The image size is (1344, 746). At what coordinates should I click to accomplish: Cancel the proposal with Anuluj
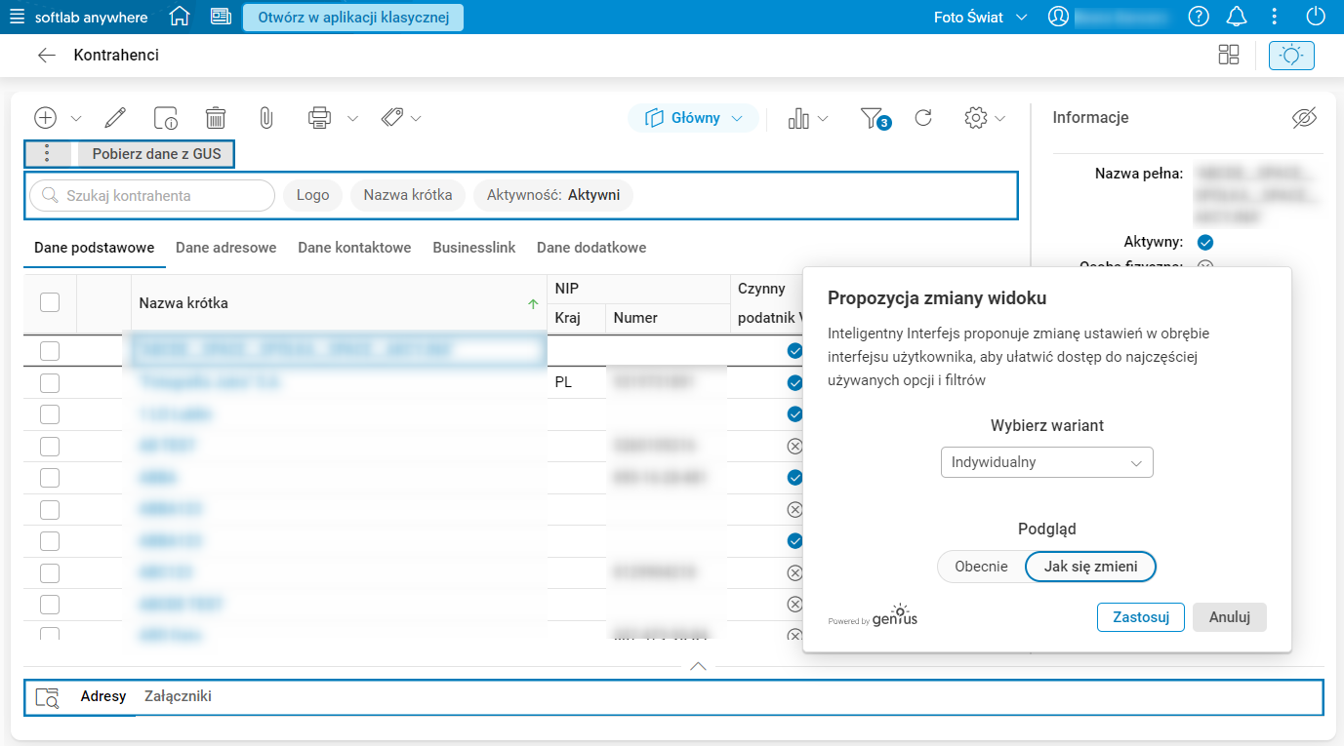[x=1230, y=617]
